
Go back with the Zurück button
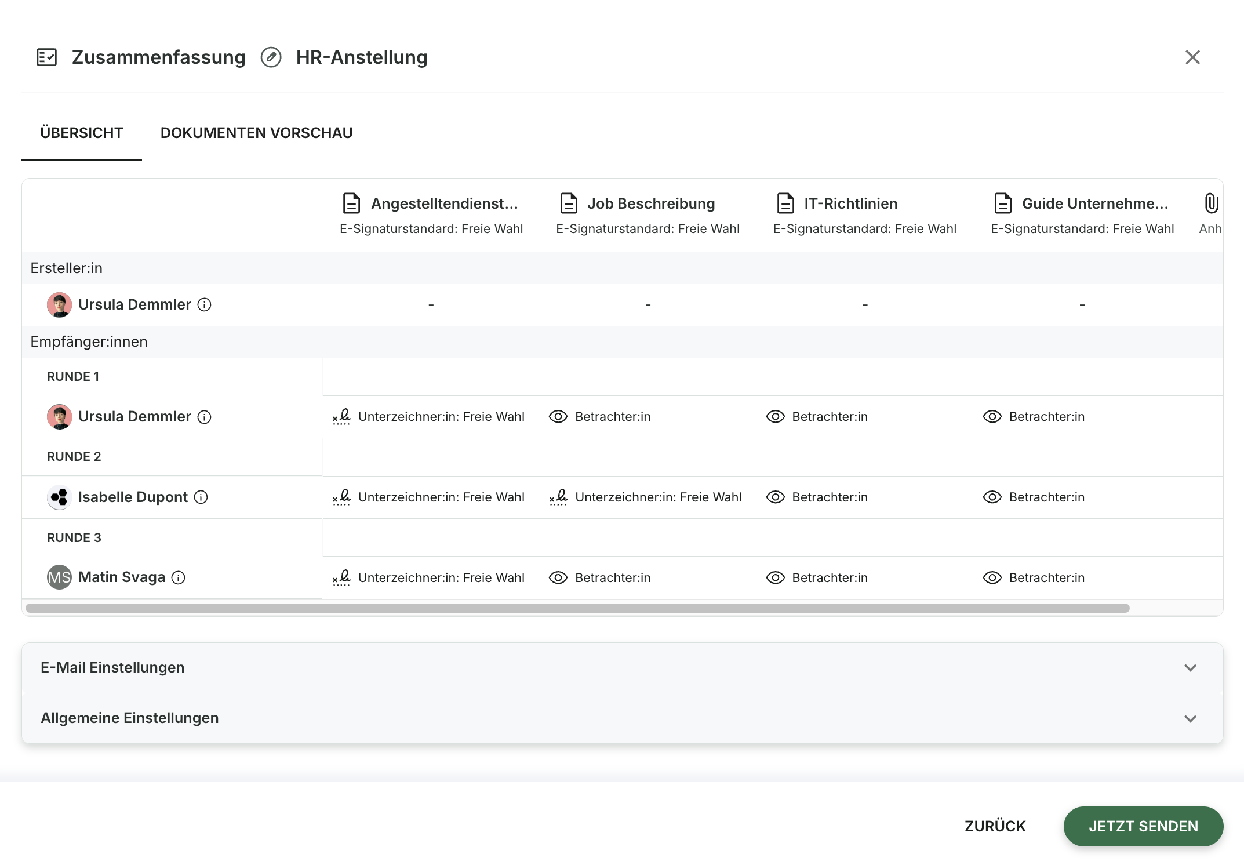point(995,826)
